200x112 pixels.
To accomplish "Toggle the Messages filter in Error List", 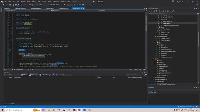I will coord(45,75).
